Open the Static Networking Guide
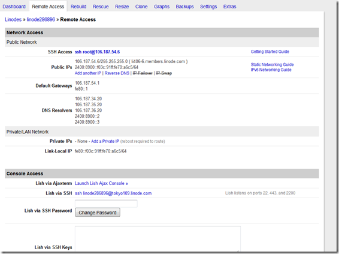The image size is (339, 254). coord(272,65)
